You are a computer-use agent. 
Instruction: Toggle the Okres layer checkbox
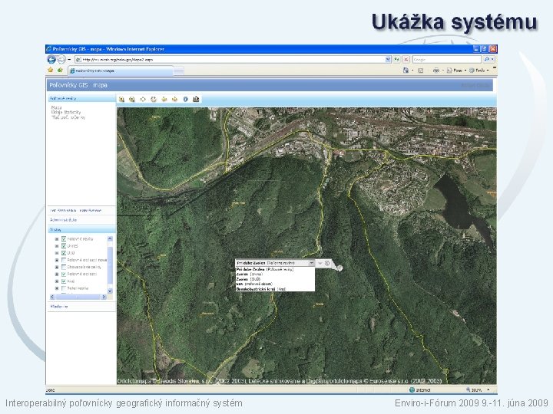(x=64, y=246)
